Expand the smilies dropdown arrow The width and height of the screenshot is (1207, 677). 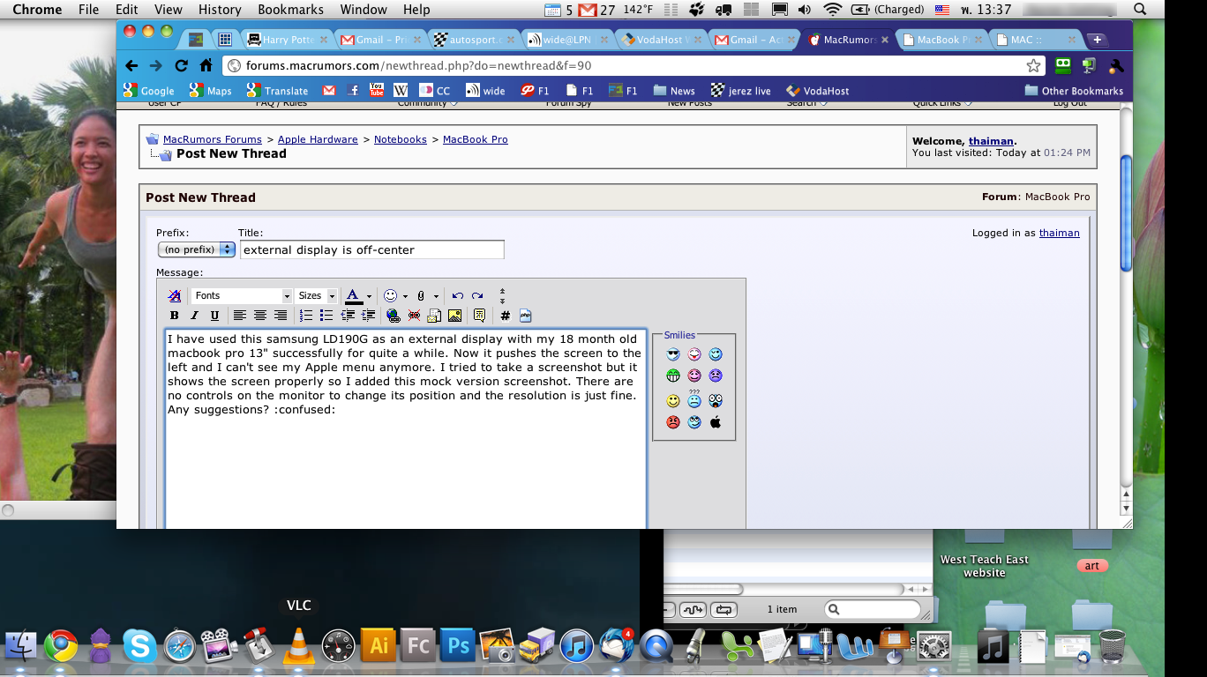click(x=405, y=296)
